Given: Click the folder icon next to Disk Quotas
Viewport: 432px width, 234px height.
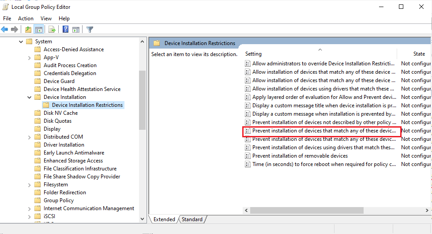Looking at the screenshot, I should (38, 121).
